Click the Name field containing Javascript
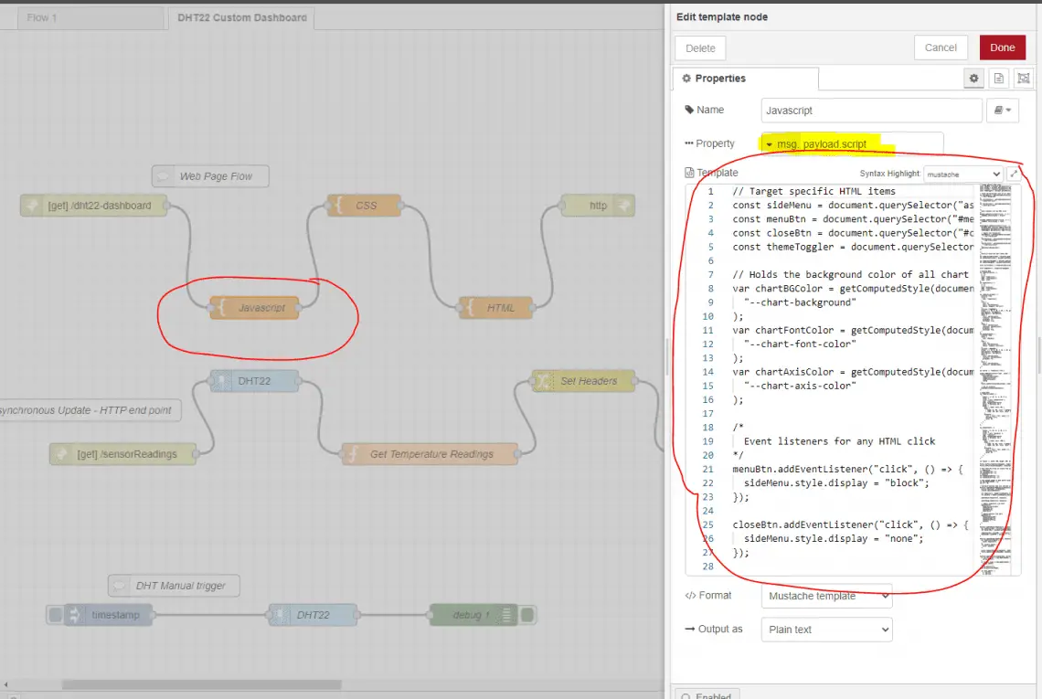1042x699 pixels. [871, 111]
